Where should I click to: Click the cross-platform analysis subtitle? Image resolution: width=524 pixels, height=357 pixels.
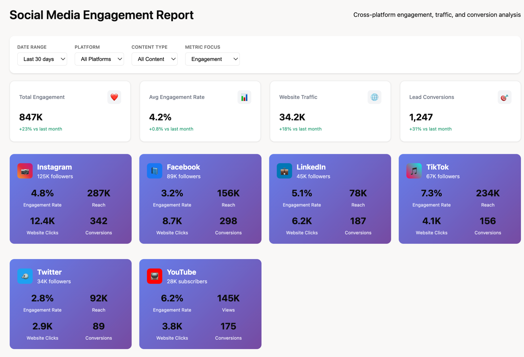(437, 15)
